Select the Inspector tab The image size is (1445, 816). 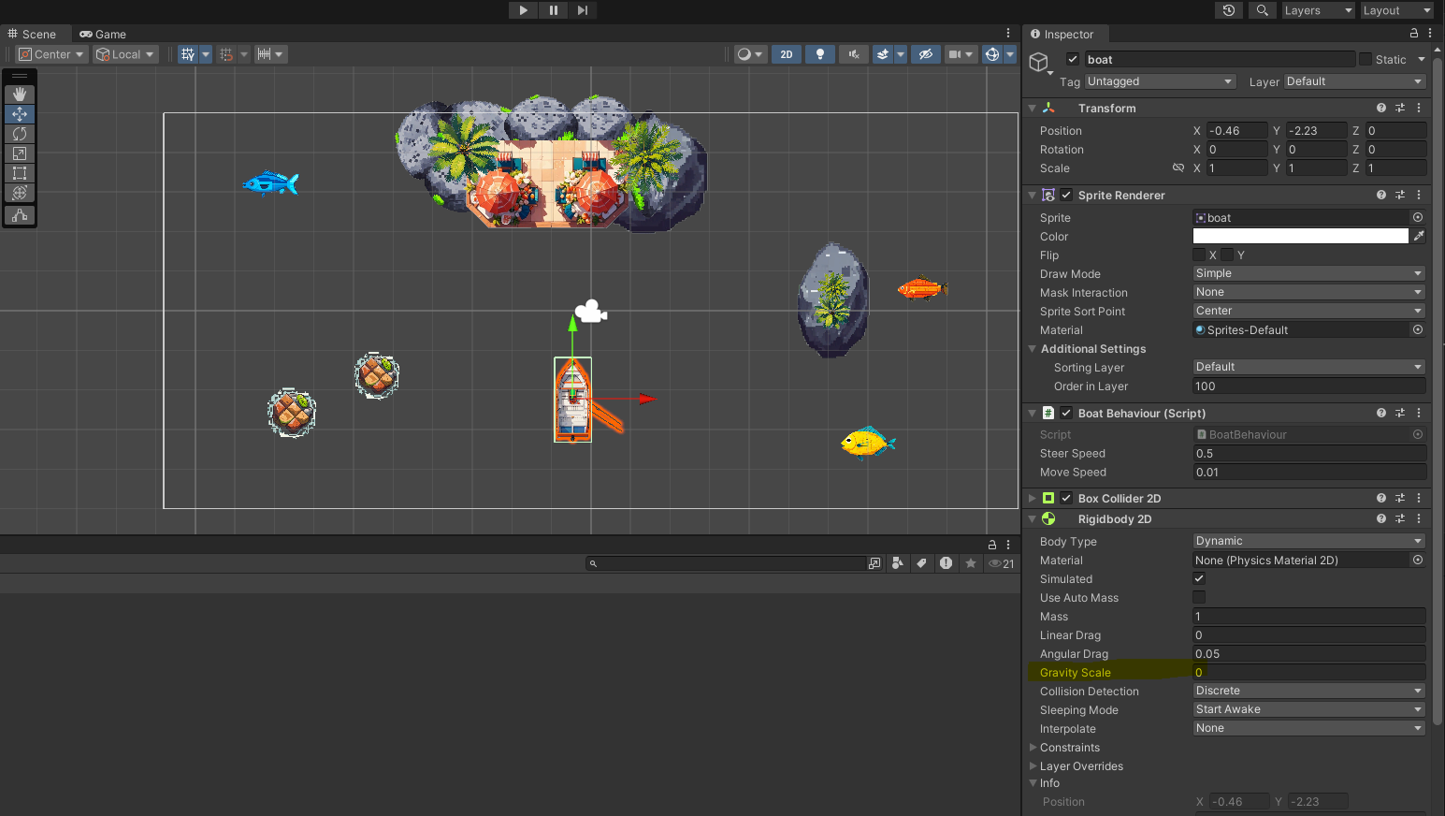1065,34
